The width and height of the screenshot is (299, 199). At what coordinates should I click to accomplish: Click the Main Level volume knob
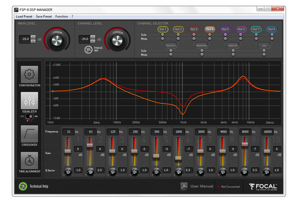(57, 40)
